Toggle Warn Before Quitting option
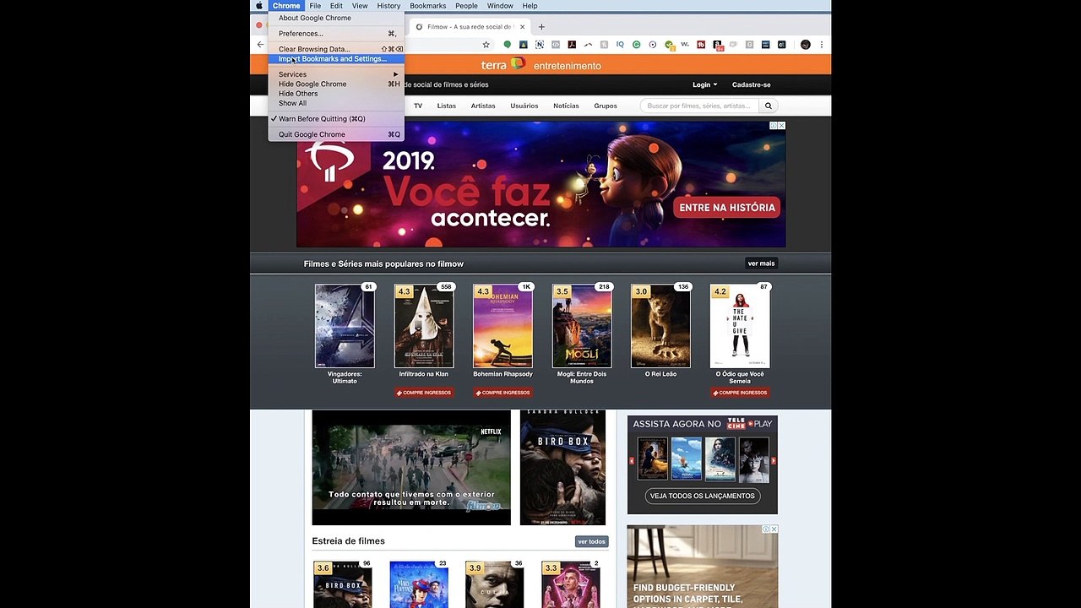Screen dimensions: 1081x608 coord(336,119)
